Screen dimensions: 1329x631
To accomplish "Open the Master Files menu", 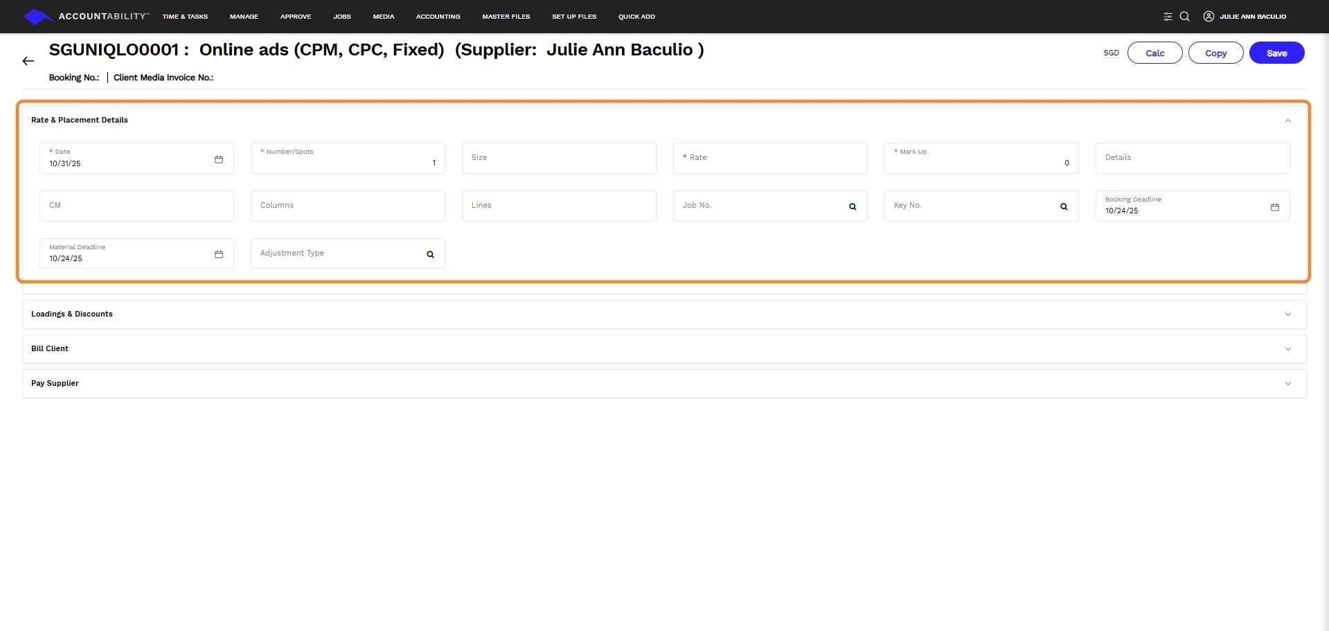I will pyautogui.click(x=506, y=17).
